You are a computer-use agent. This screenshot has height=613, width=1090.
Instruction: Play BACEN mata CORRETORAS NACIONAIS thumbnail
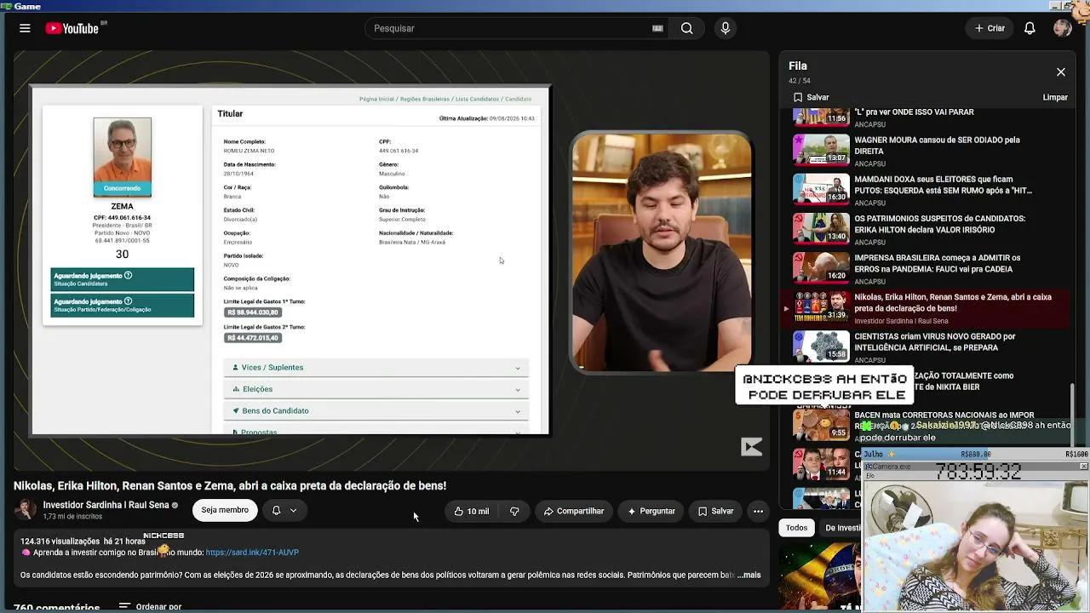click(x=821, y=424)
